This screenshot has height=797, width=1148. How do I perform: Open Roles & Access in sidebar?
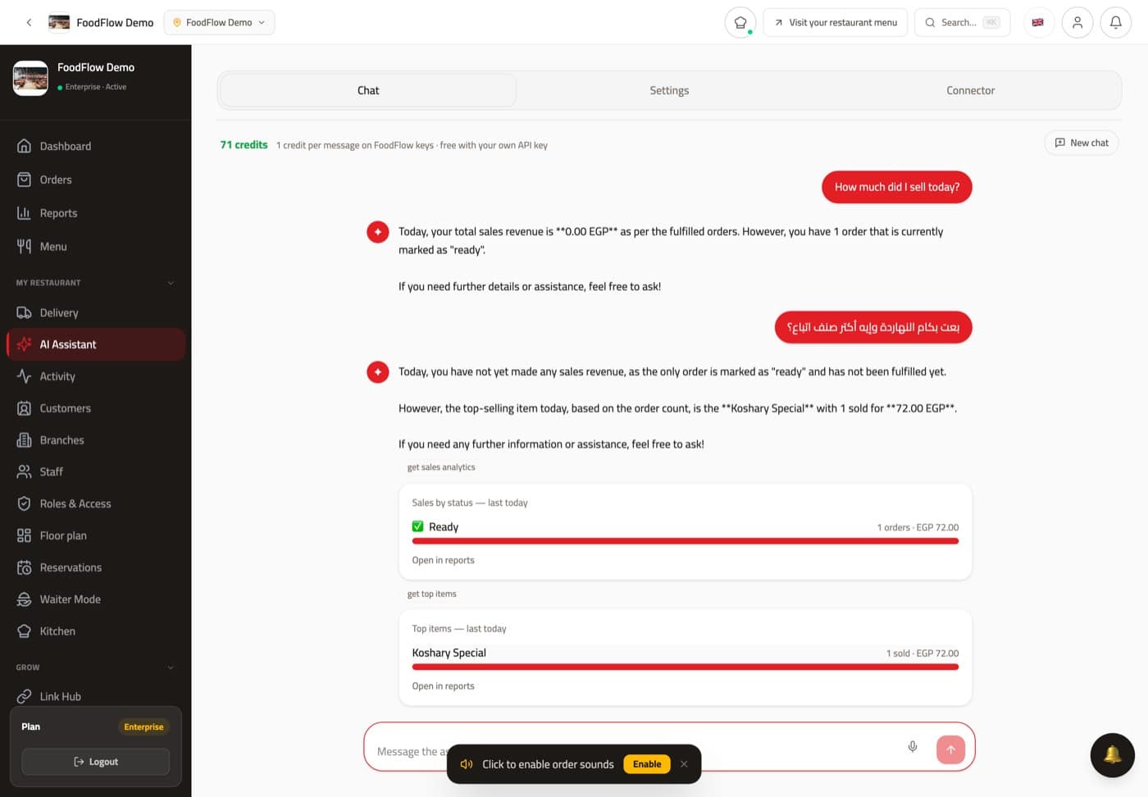[96, 503]
